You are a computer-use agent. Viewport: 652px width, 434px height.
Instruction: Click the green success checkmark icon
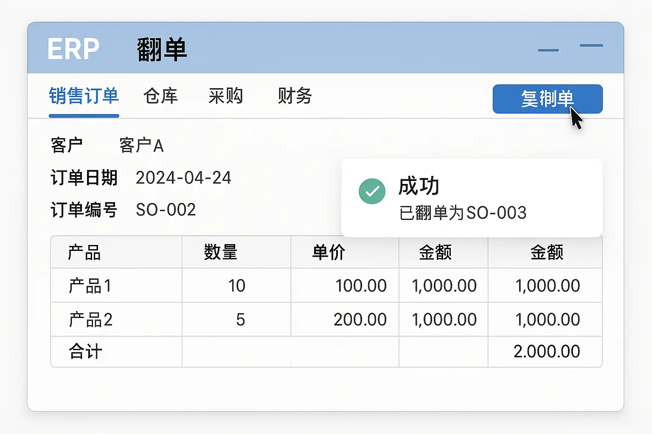click(x=372, y=191)
